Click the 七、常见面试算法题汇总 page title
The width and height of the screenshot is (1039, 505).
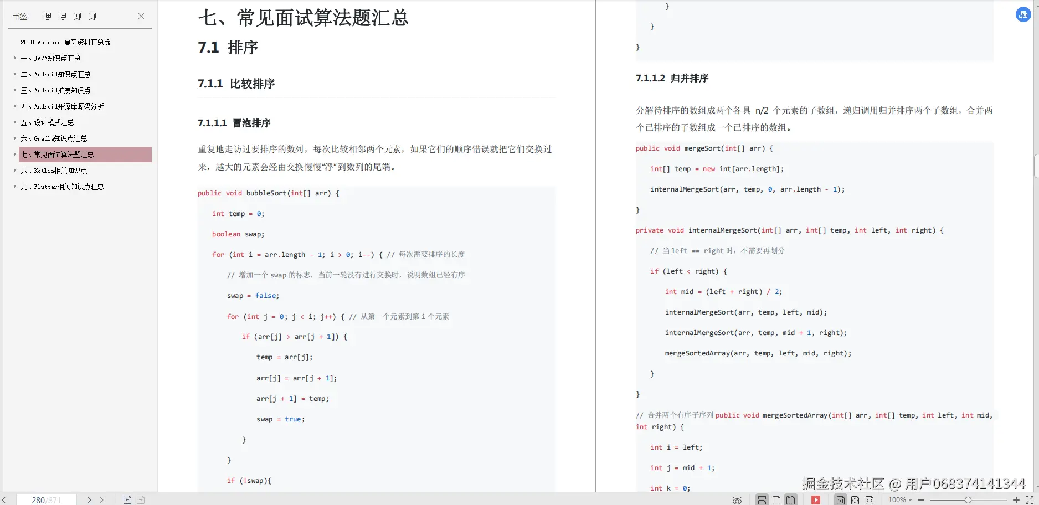click(303, 17)
